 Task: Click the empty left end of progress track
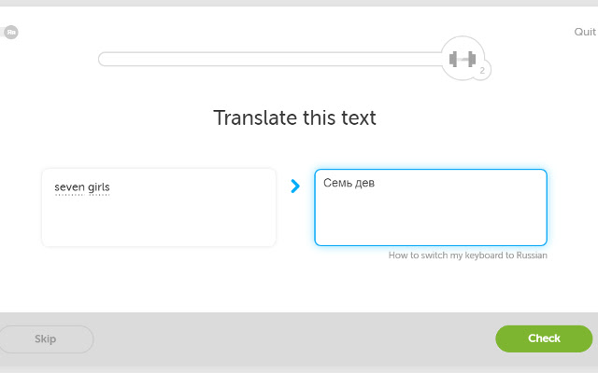pos(114,60)
